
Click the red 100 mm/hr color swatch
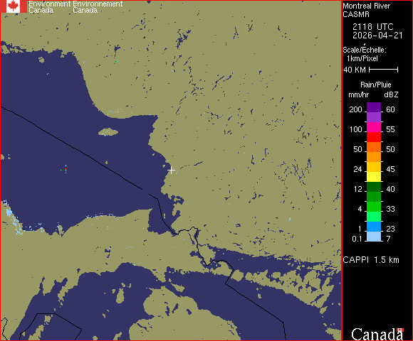tap(374, 137)
